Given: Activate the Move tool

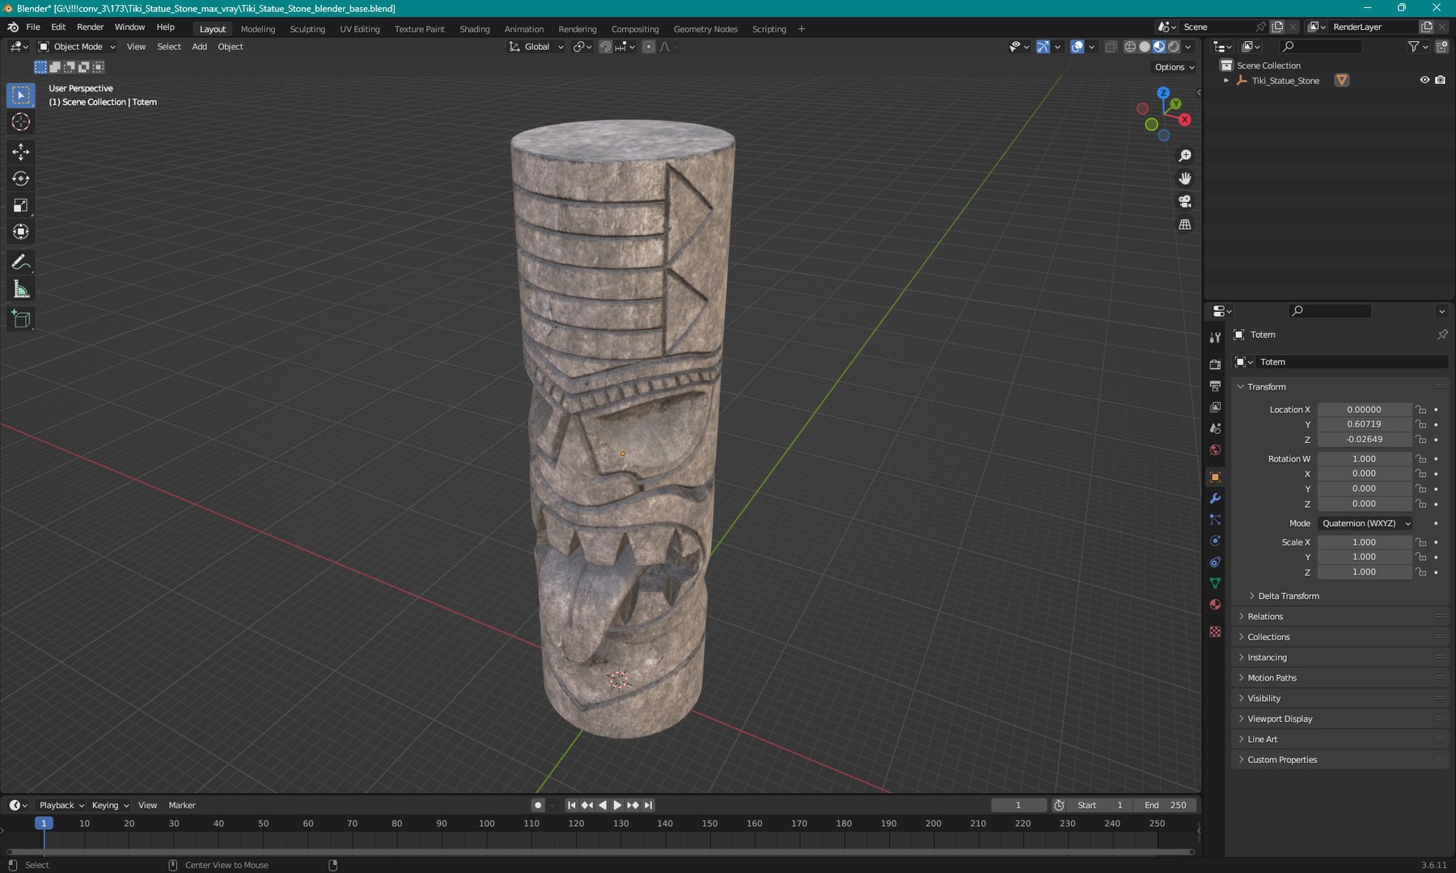Looking at the screenshot, I should [21, 152].
